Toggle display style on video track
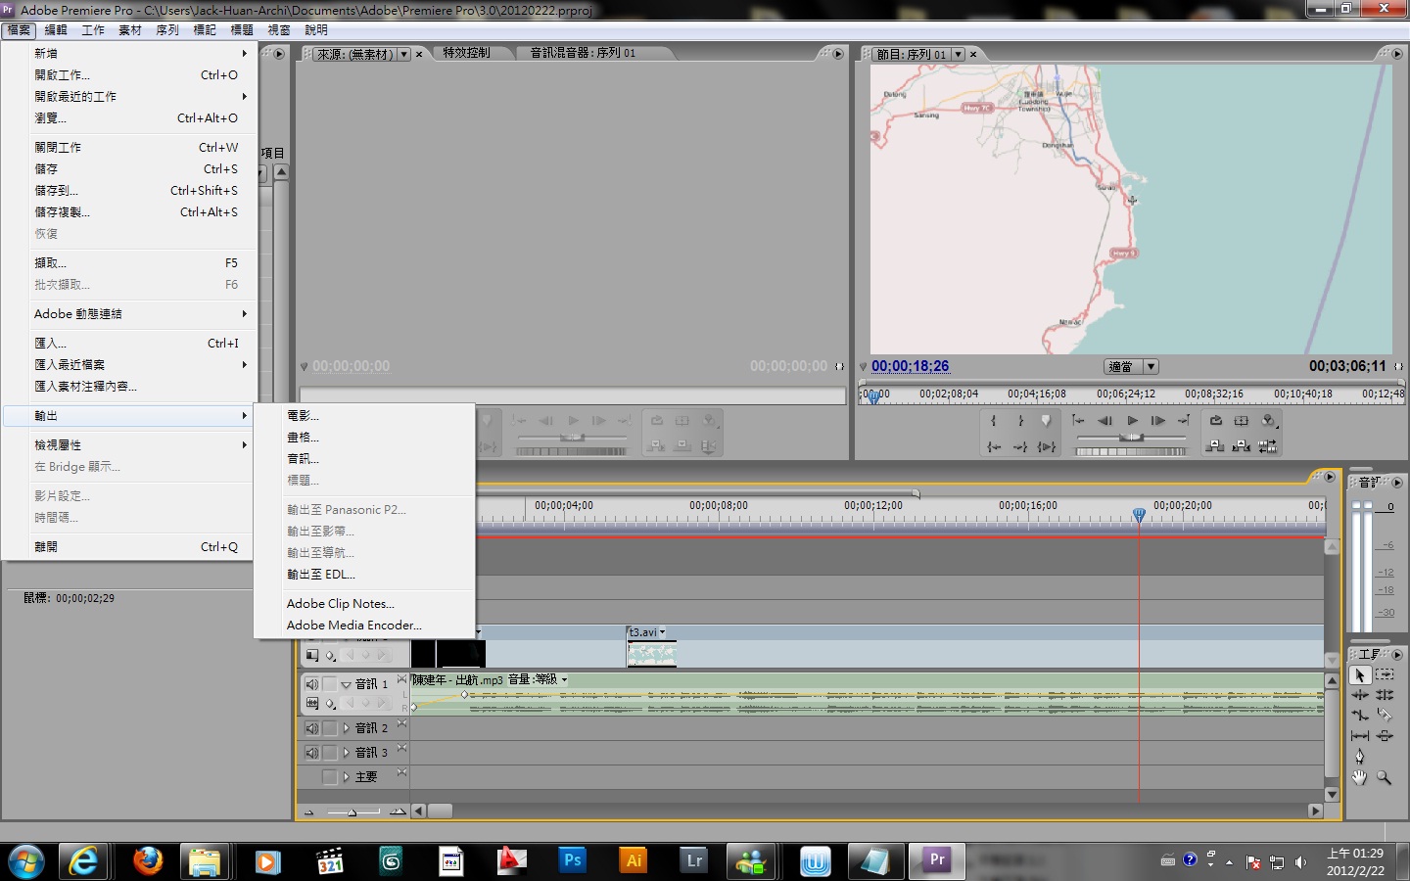Viewport: 1410px width, 881px height. click(x=312, y=655)
